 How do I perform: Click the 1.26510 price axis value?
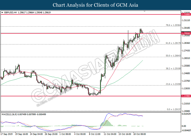click(x=186, y=58)
